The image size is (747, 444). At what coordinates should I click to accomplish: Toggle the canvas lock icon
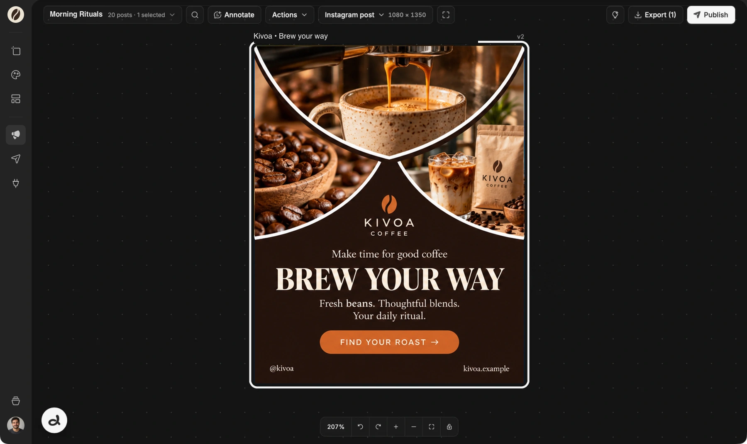point(449,427)
